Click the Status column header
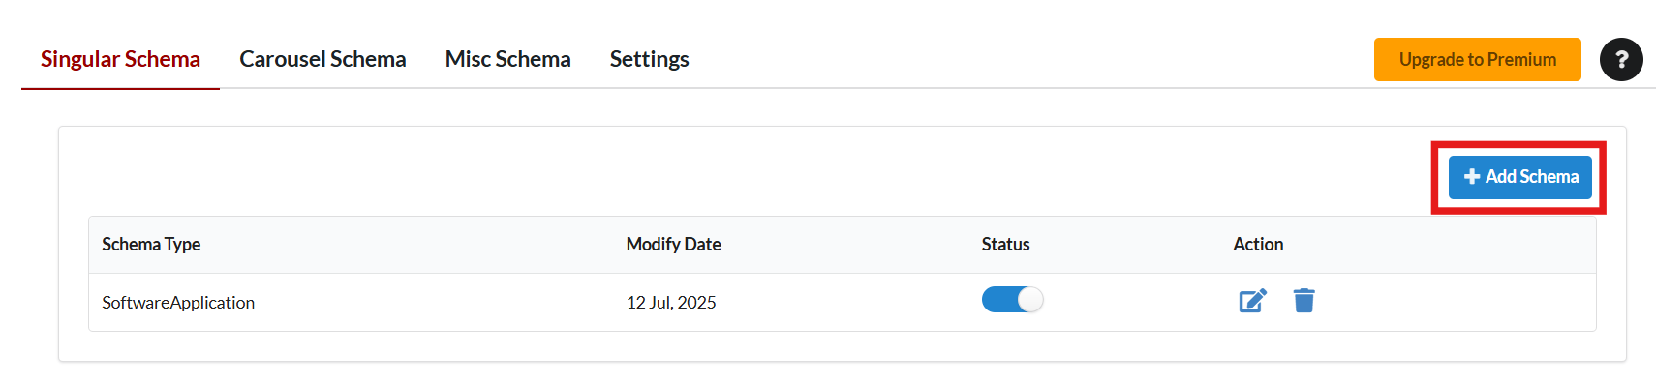 click(1005, 245)
